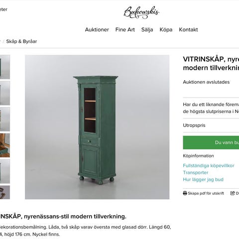This screenshot has height=239, width=239.
Task: Click the green Du vann budgivningen button
Action: pyautogui.click(x=211, y=142)
